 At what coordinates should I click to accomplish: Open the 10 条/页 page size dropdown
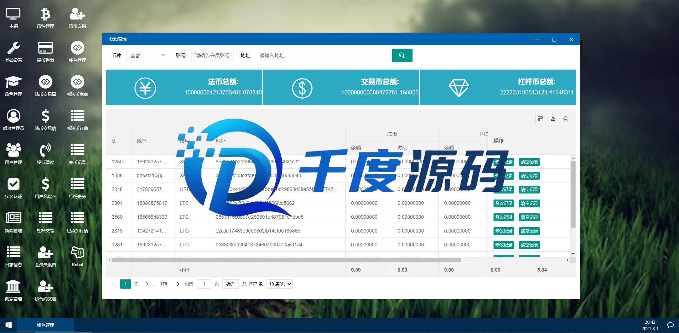click(280, 284)
